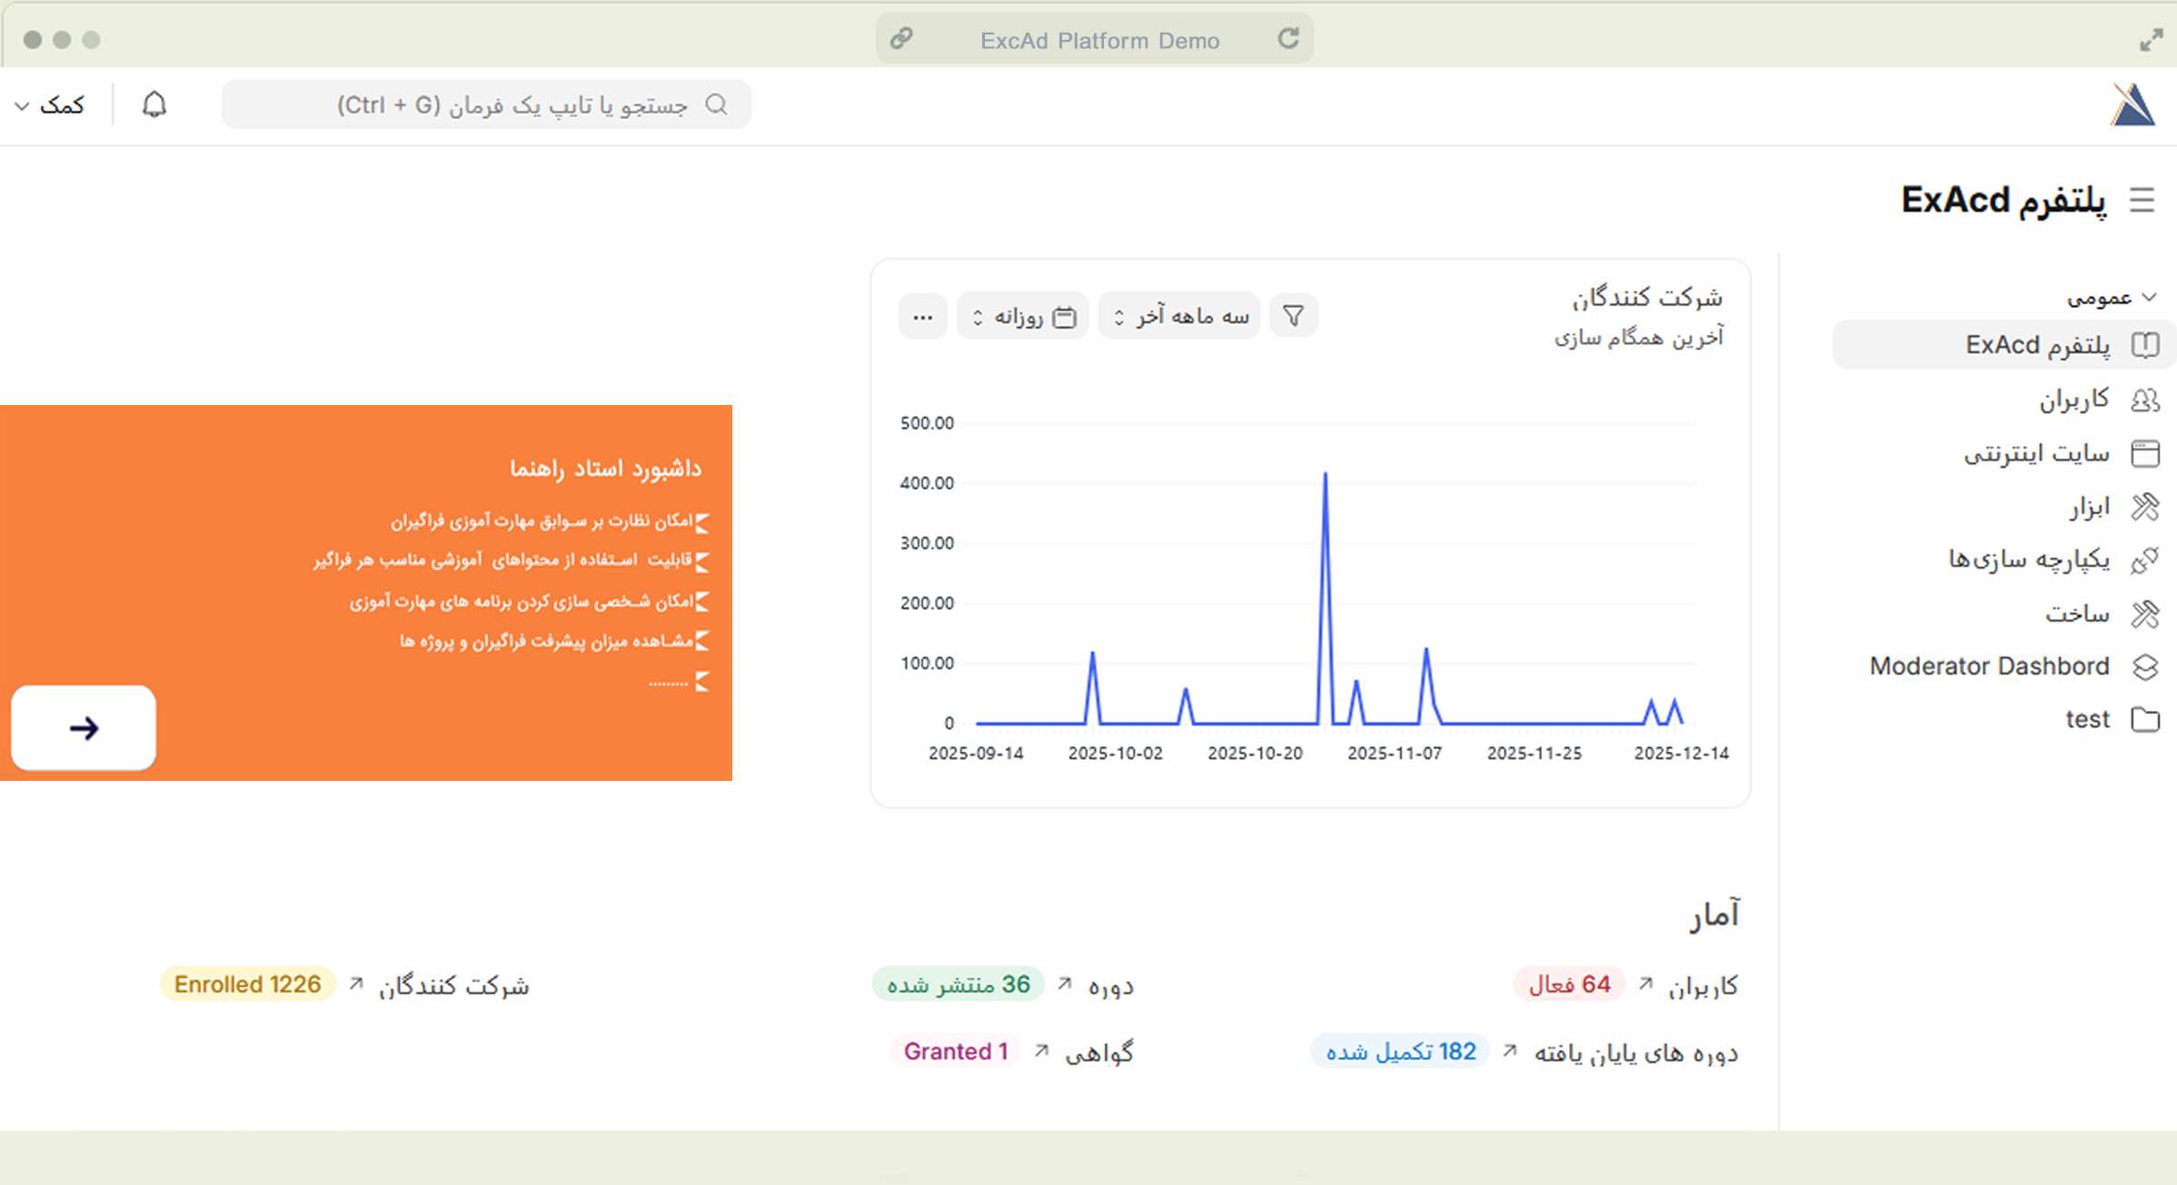Select the کاربران users icon in sidebar

[x=2145, y=399]
